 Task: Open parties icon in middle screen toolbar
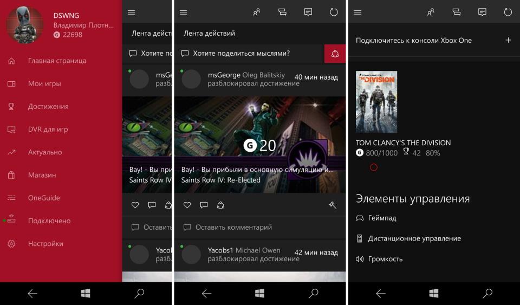(282, 12)
